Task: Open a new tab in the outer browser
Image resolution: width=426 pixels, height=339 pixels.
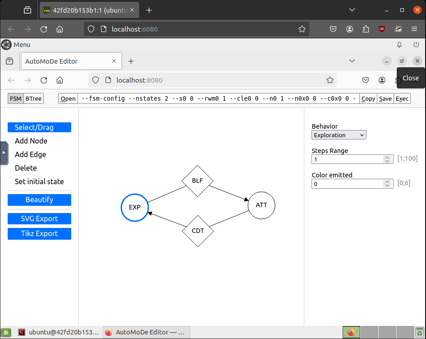Action: [x=149, y=10]
